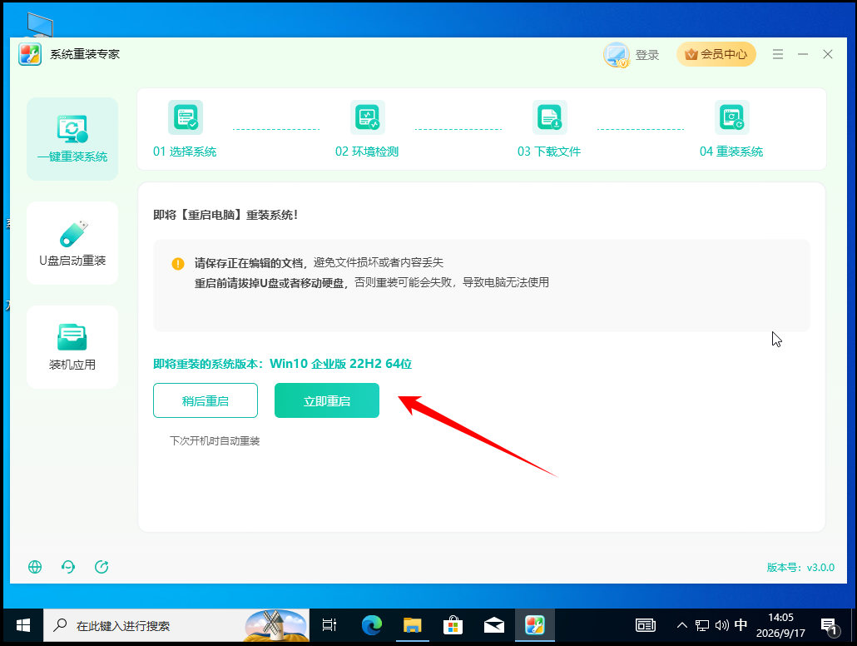
Task: Click the 请保存正在编辑的文档 warning line
Action: click(319, 262)
